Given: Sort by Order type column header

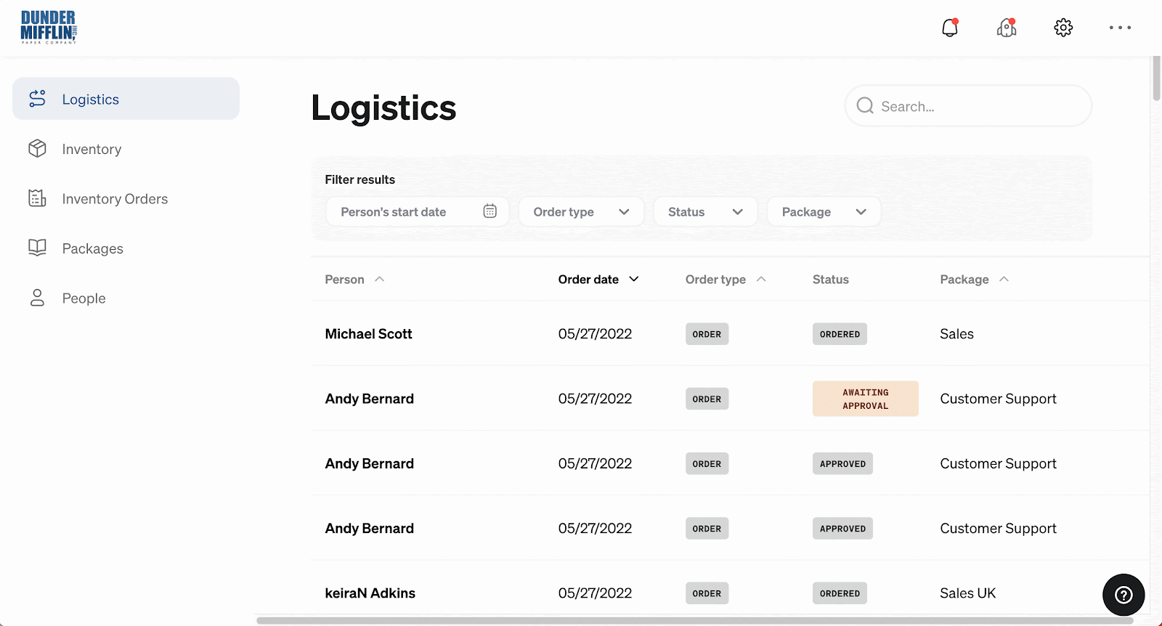Looking at the screenshot, I should pos(726,280).
